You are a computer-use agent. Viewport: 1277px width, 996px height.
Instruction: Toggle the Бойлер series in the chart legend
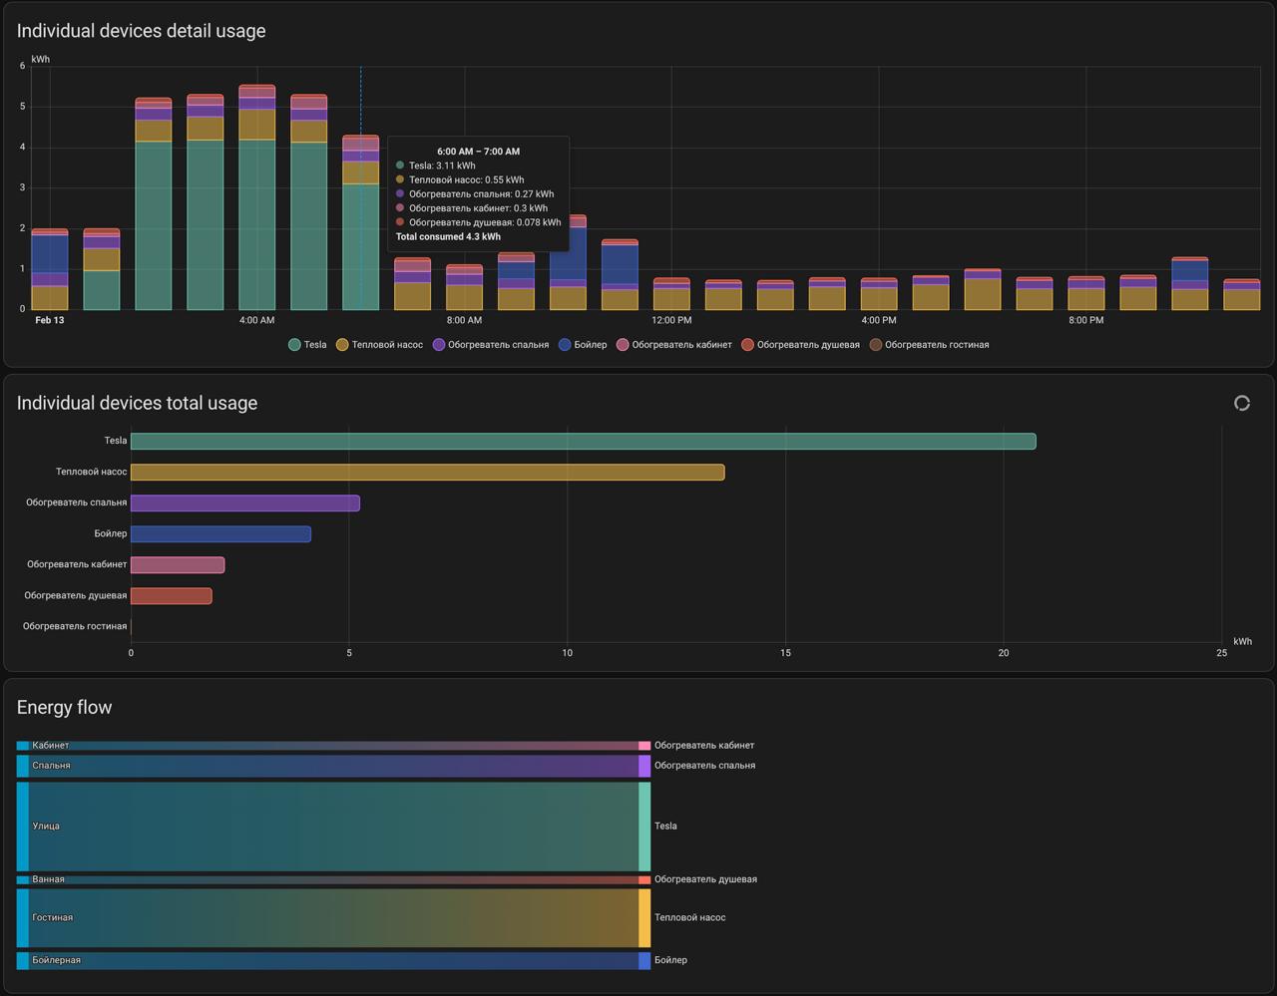point(583,345)
